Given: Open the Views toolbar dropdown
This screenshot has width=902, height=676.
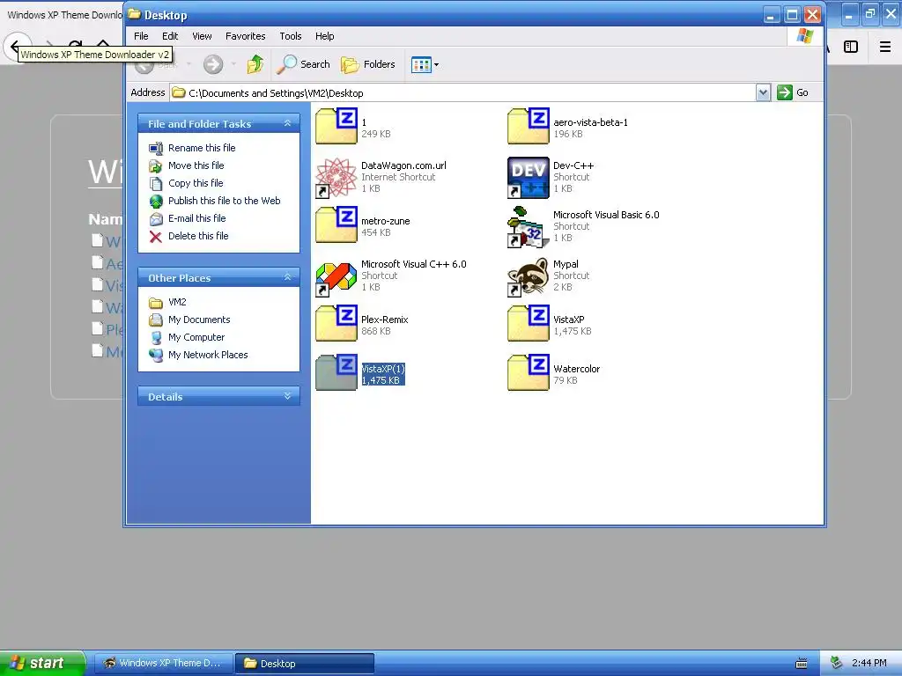Looking at the screenshot, I should coord(425,64).
